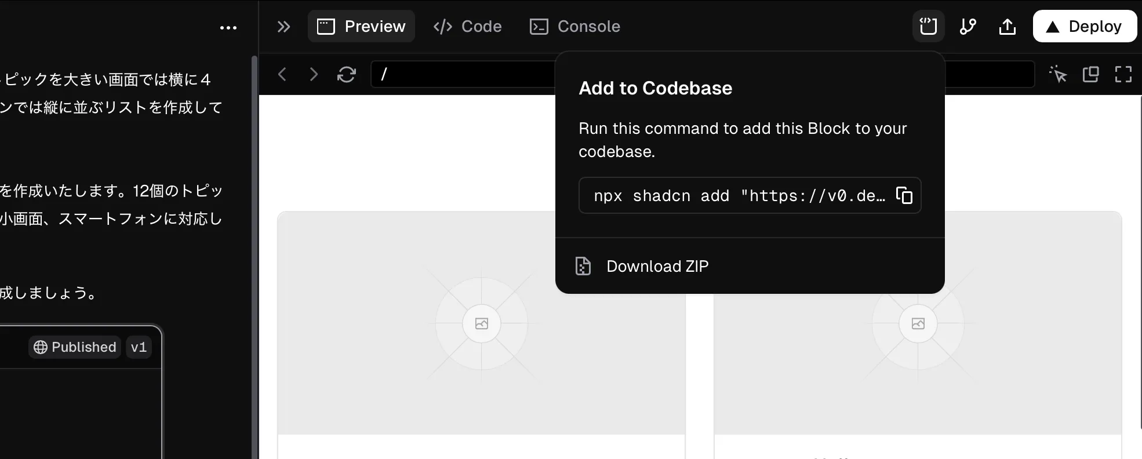
Task: Go back in preview browser
Action: coord(282,74)
